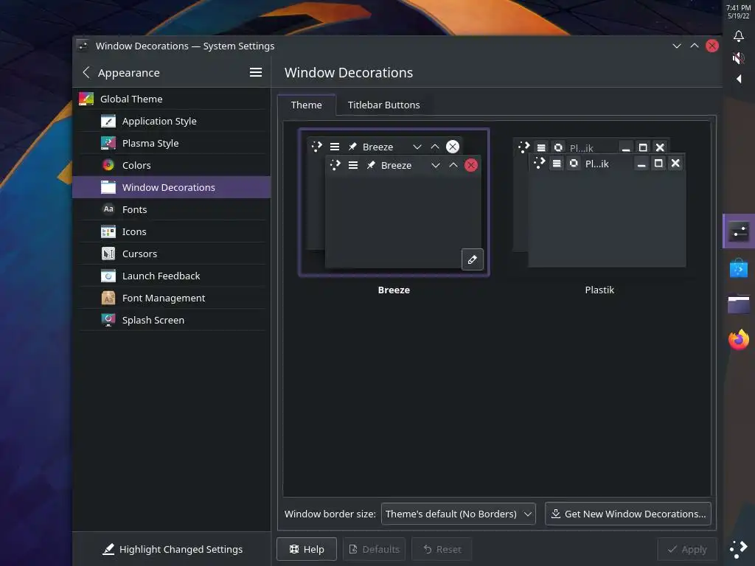Click the Colors wheel icon
This screenshot has height=566, width=755.
point(108,166)
